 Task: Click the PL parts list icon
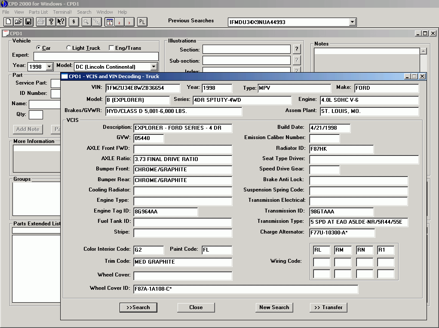click(x=142, y=22)
